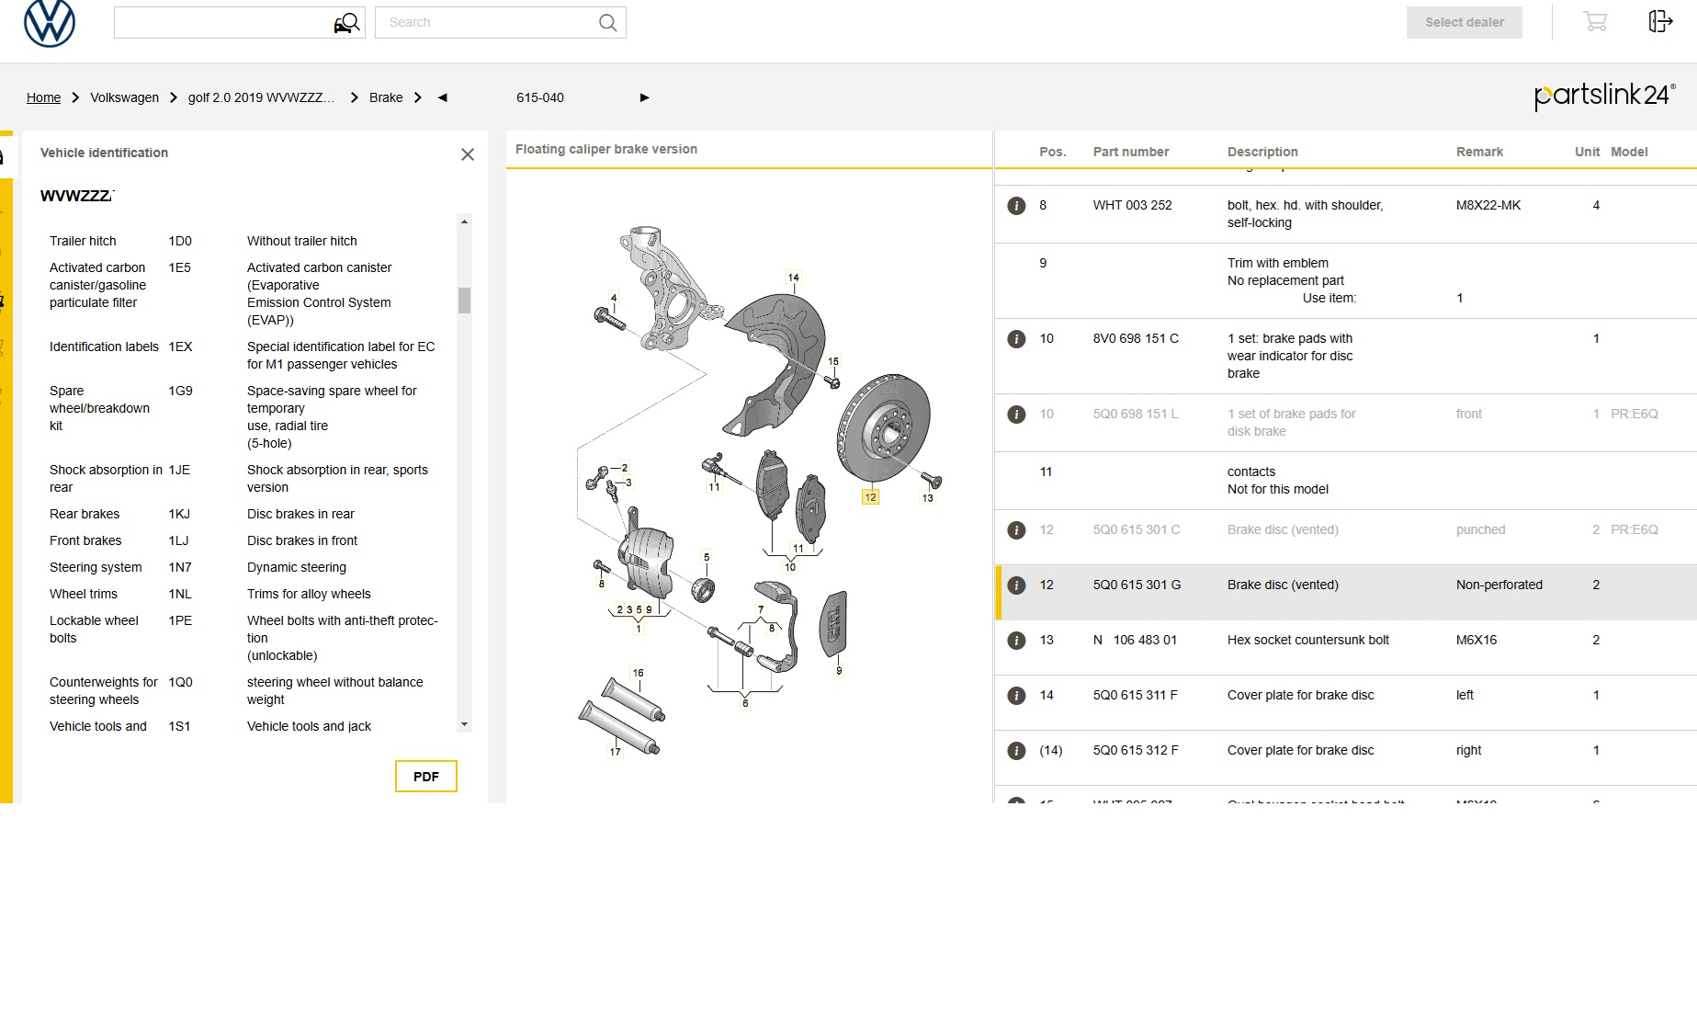Click 'Trim with emblem' description

1278,263
